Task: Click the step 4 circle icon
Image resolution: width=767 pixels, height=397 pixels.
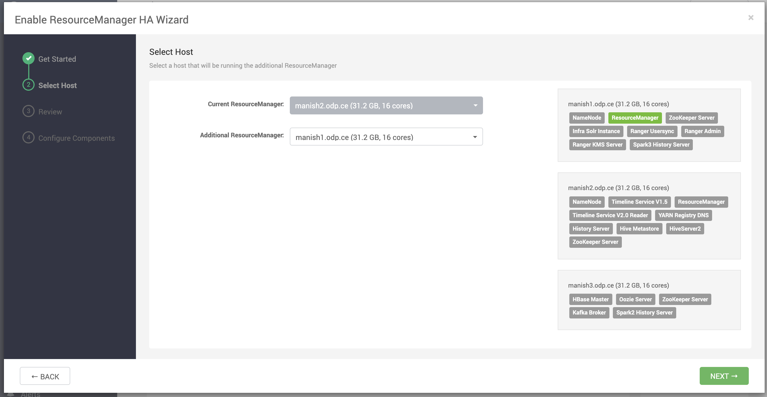Action: tap(29, 137)
